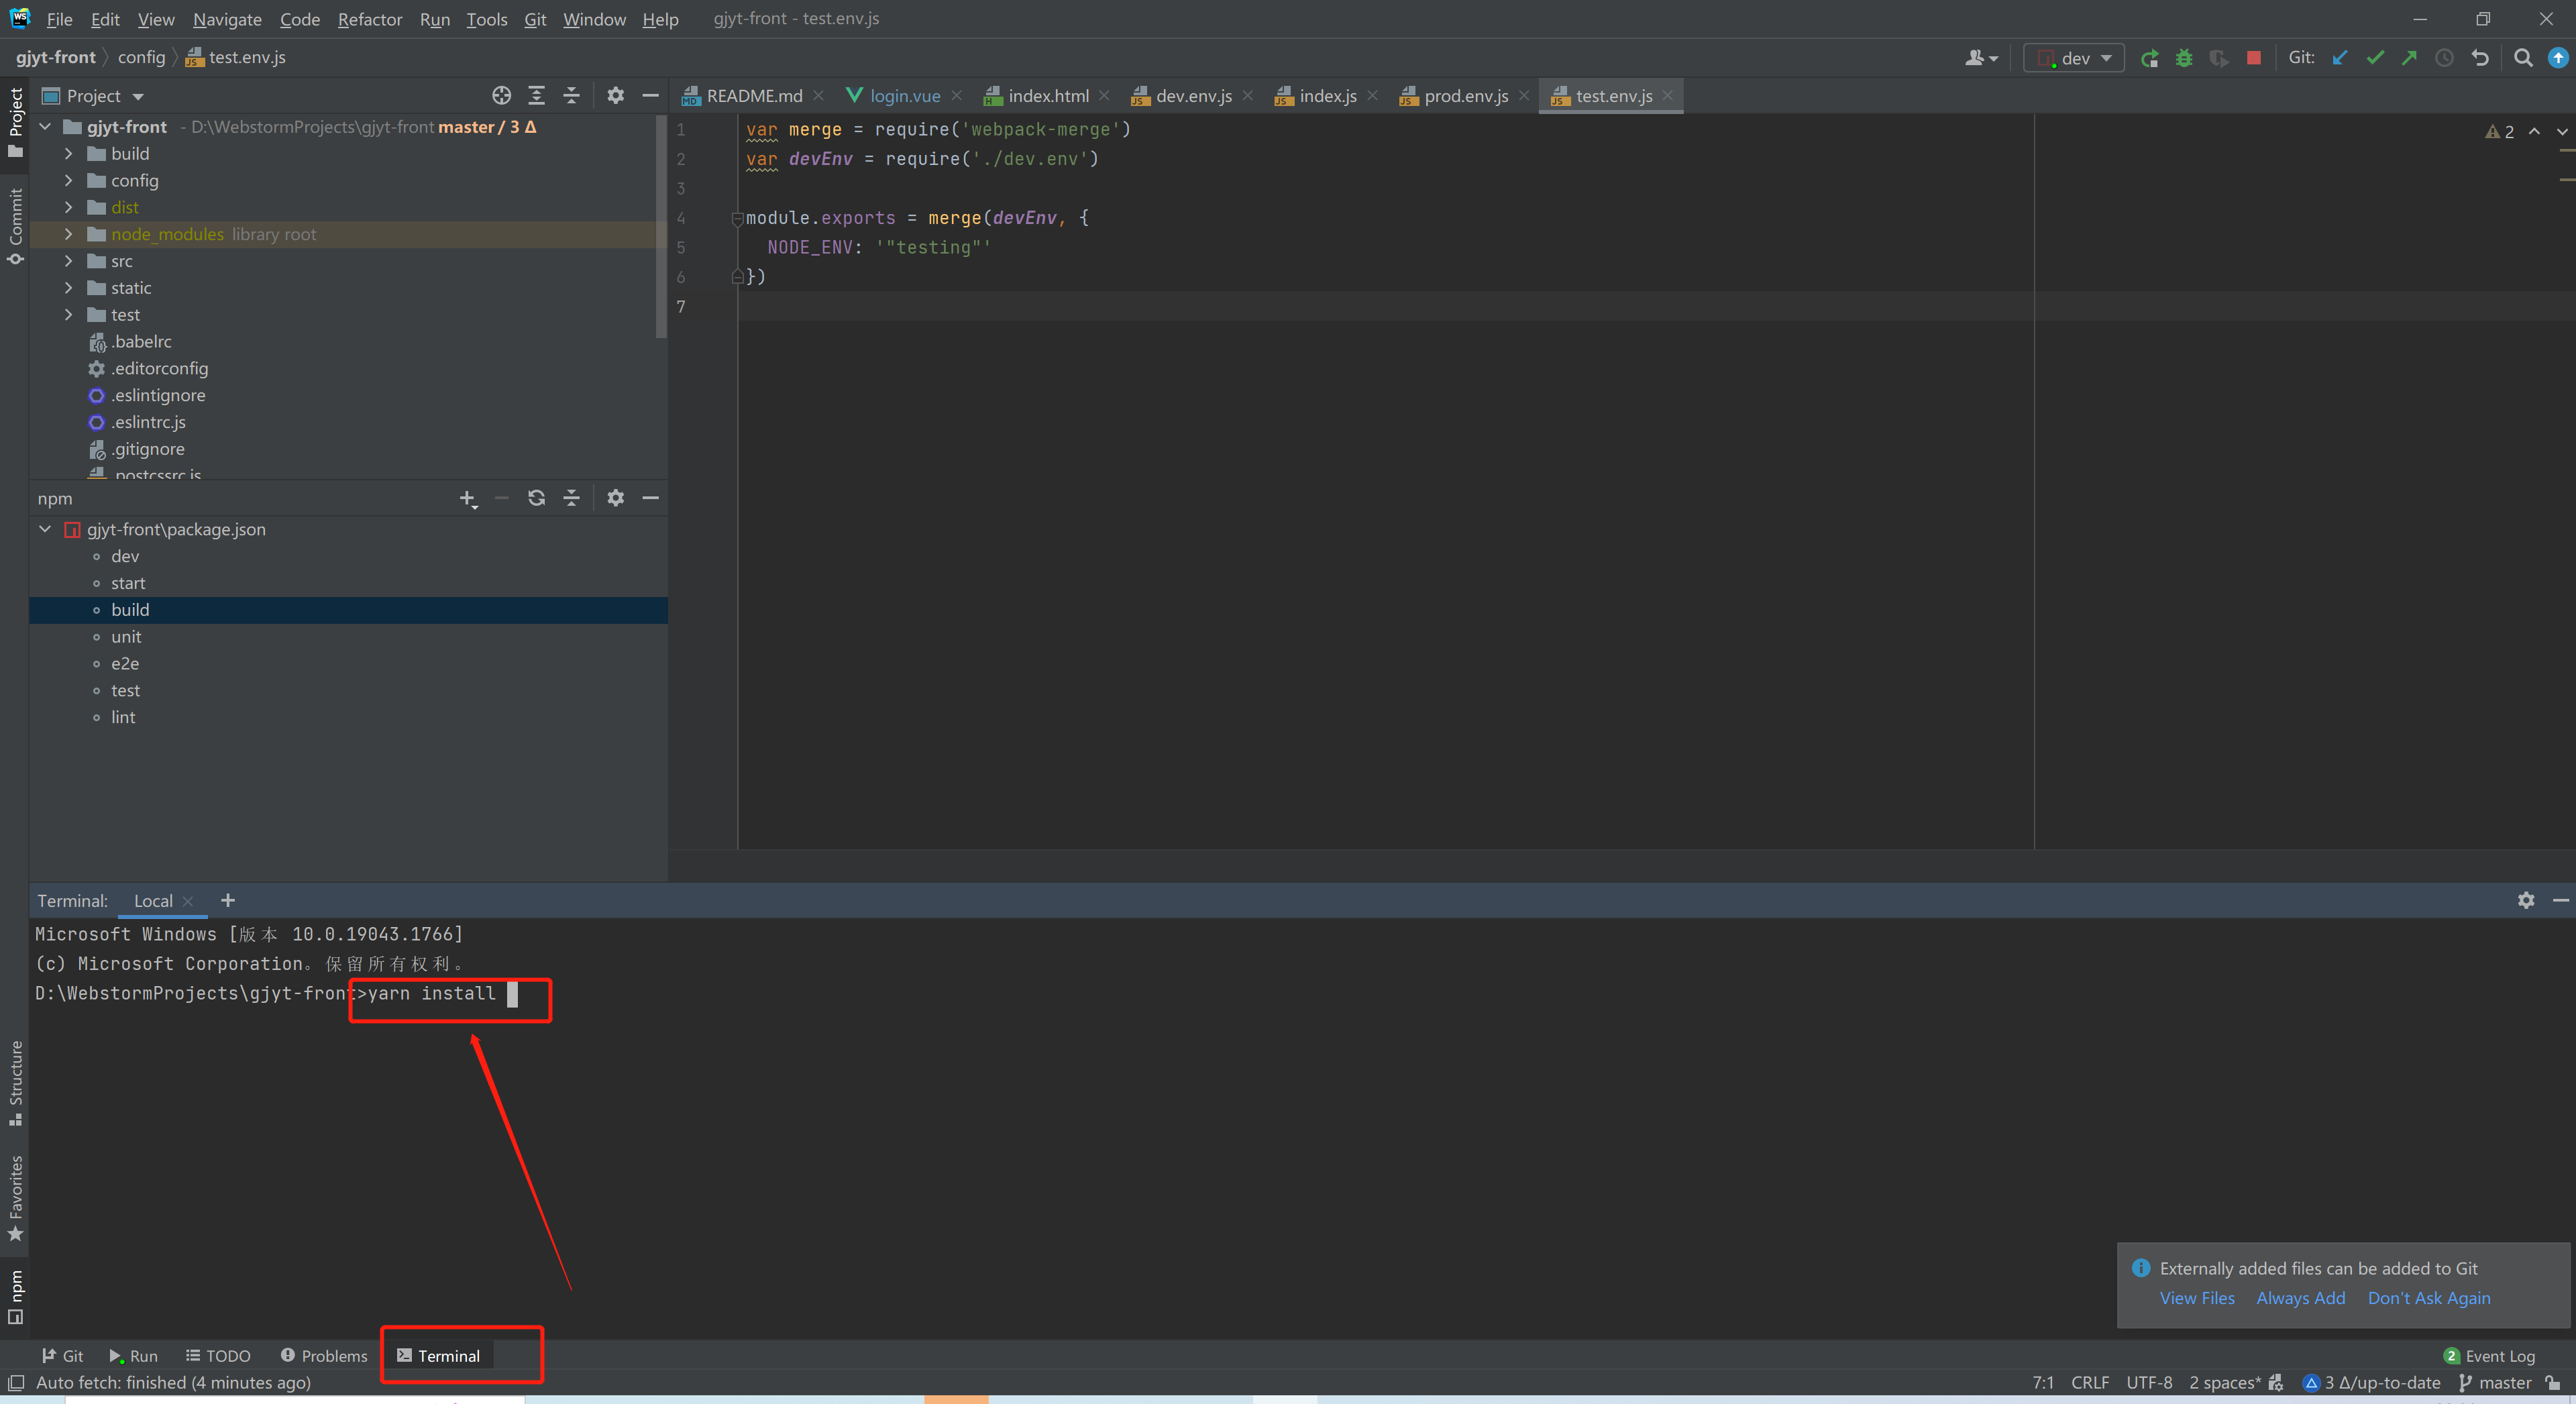Image resolution: width=2576 pixels, height=1404 pixels.
Task: Stop the running process with the red Stop icon
Action: [x=2253, y=57]
